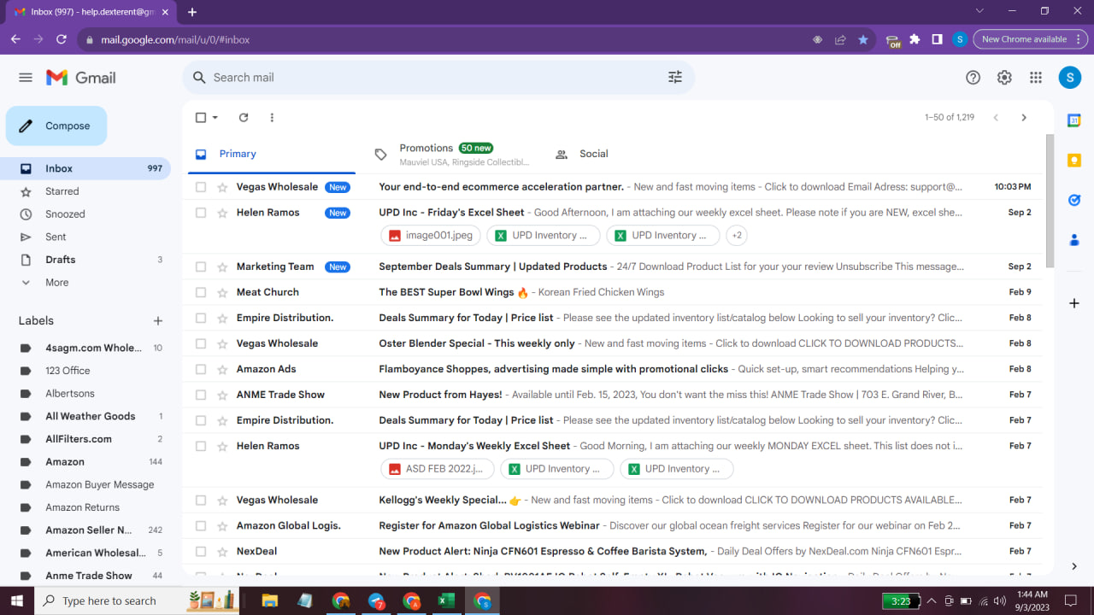The height and width of the screenshot is (615, 1094).
Task: Open the select-all dropdown arrow
Action: coord(215,118)
